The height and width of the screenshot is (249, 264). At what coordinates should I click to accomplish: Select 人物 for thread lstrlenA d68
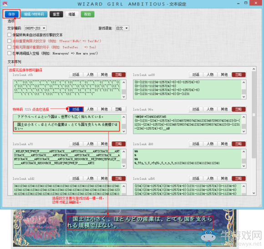pos(210,144)
